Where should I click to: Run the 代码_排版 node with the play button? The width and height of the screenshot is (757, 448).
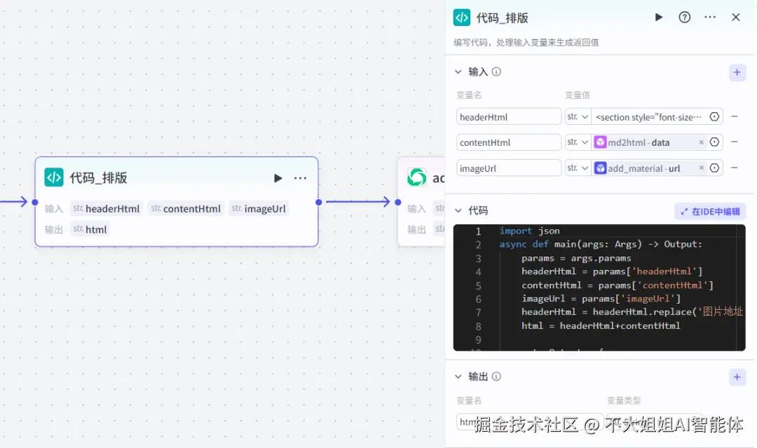[658, 17]
